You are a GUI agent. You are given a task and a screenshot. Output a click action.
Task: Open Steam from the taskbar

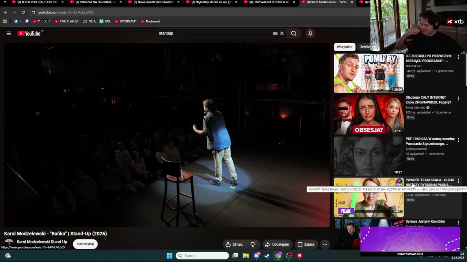[267, 255]
